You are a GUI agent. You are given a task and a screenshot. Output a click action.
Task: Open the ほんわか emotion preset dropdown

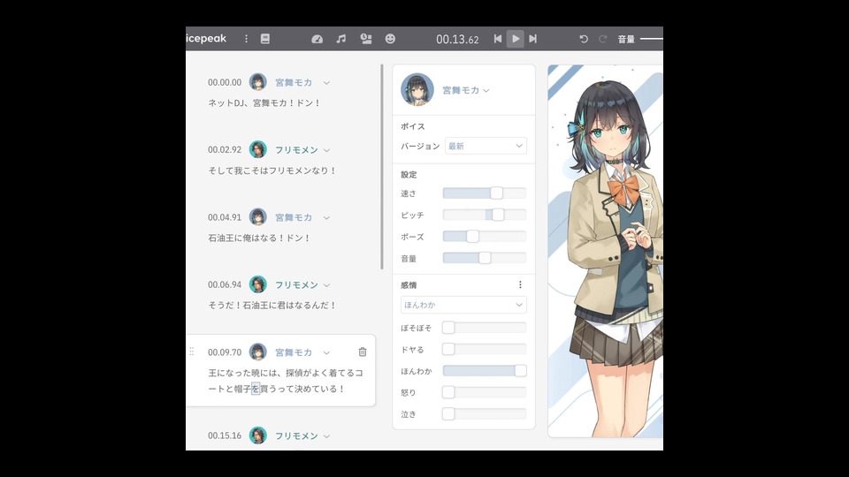(463, 305)
